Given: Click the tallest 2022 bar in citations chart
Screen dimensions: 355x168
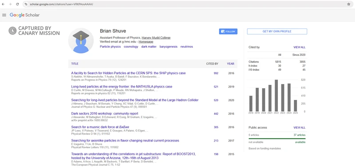Looking at the screenshot, I should (x=276, y=95).
